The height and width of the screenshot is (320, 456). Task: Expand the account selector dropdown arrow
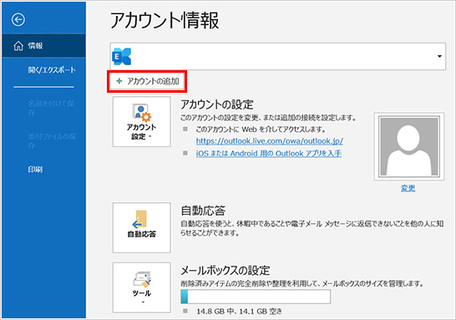coord(439,57)
